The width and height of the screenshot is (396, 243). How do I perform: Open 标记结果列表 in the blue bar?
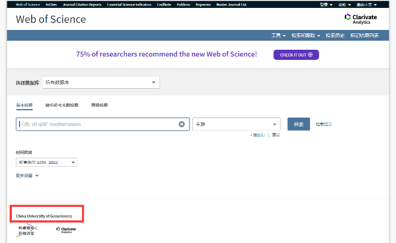coord(364,36)
